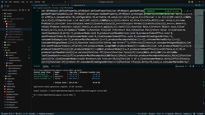Change language mode from JavaScript
Screen dimensions: 205x115
[170, 114]
